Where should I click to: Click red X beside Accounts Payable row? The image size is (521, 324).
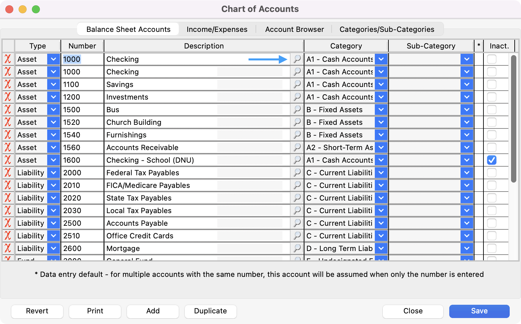(8, 223)
